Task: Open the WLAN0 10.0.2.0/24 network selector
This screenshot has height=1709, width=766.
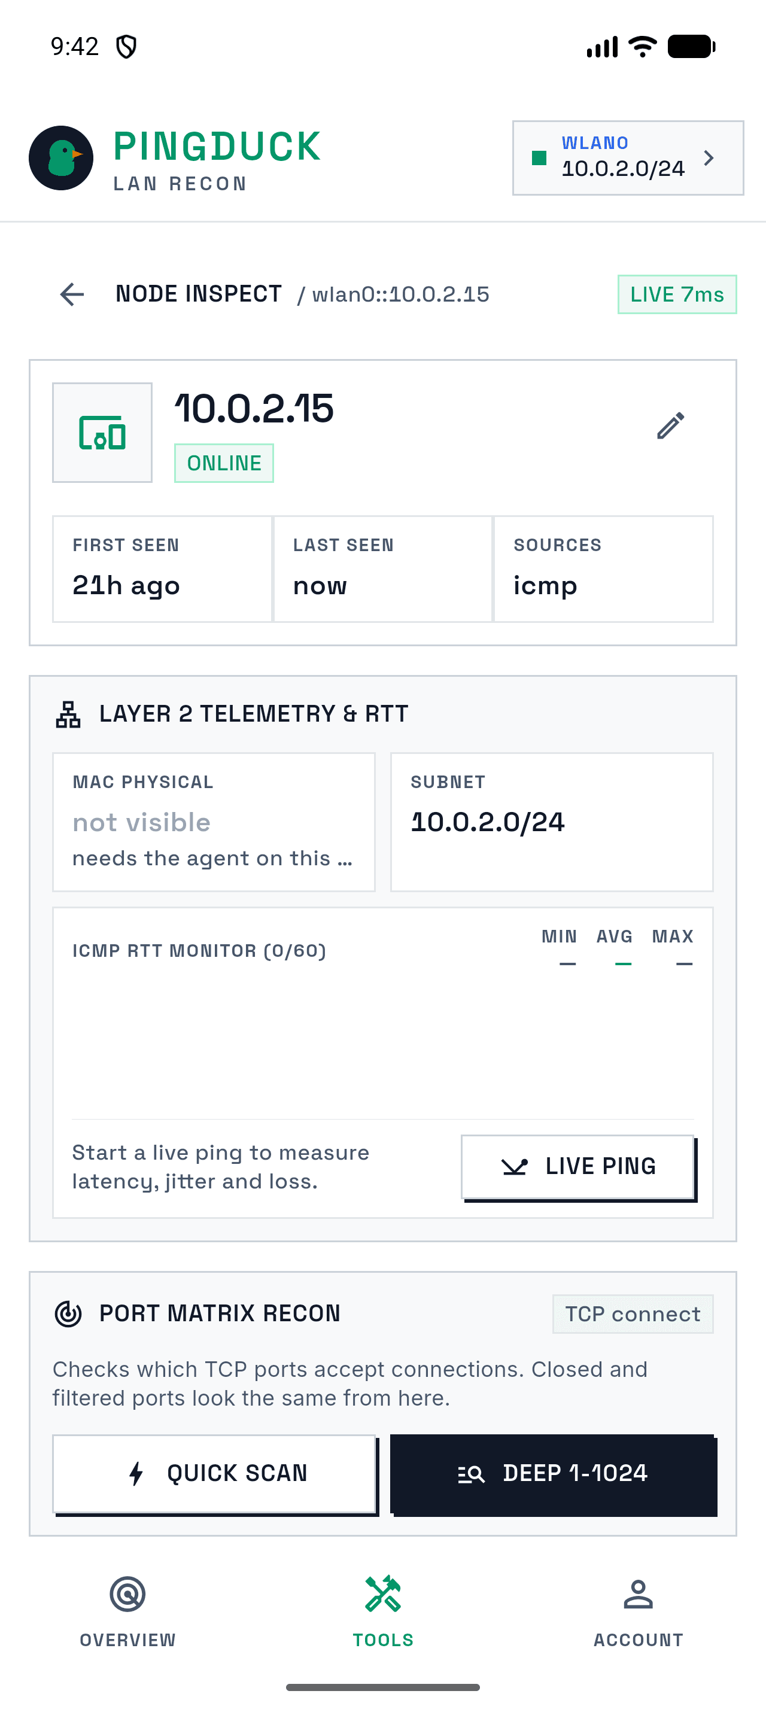Action: click(628, 158)
